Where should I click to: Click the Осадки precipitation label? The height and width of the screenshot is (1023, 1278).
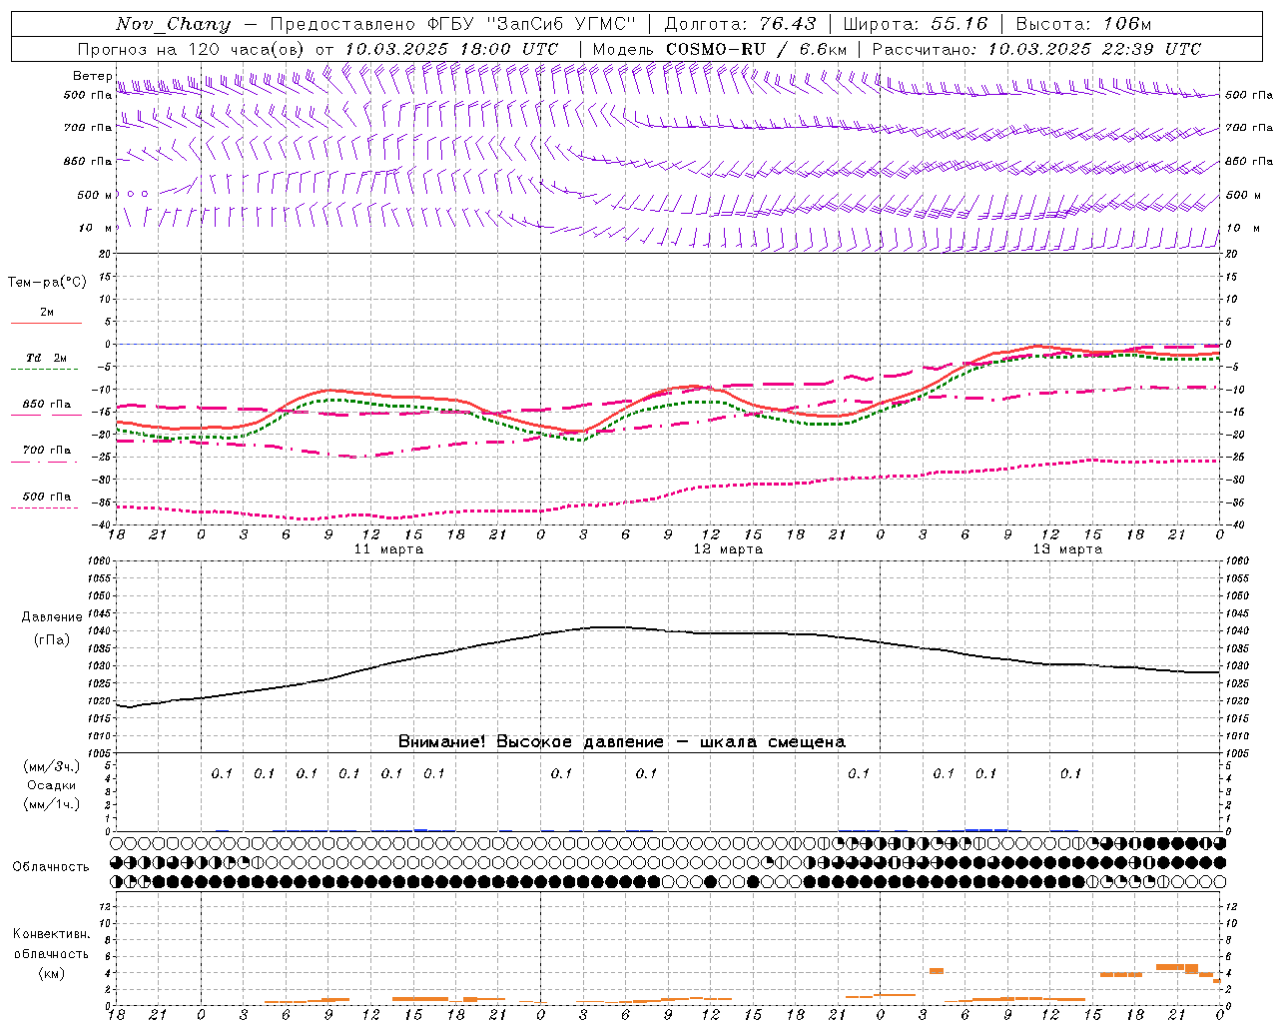click(52, 785)
